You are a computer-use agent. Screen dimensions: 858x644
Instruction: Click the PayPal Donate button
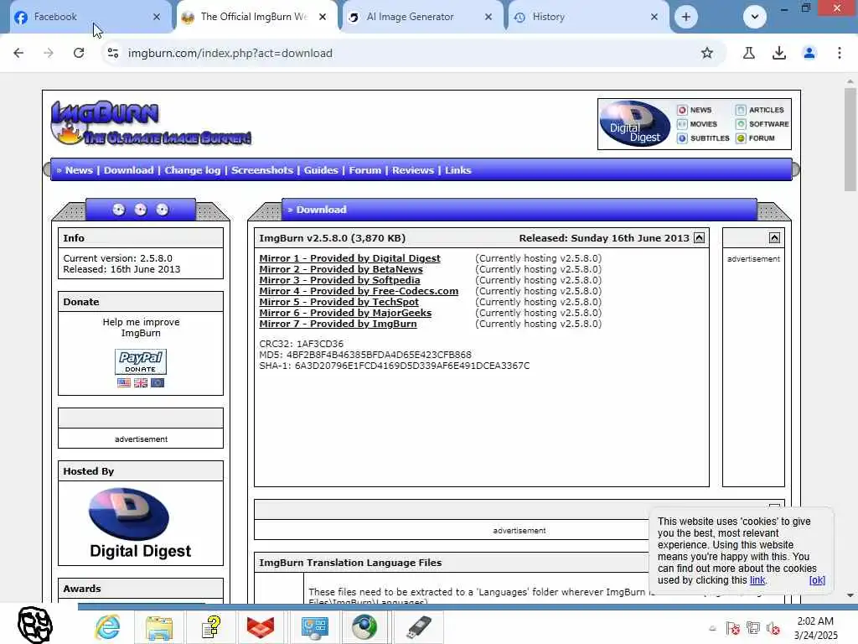(x=141, y=361)
